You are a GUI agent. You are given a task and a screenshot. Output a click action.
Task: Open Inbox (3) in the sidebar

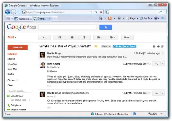point(12,54)
